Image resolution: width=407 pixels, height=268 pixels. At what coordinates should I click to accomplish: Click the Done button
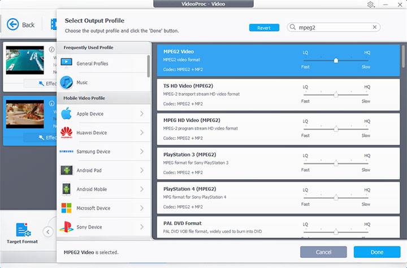[x=377, y=252]
